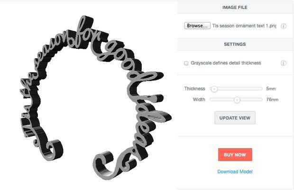Image resolution: width=294 pixels, height=190 pixels.
Task: Click the Tis season ornament text filename
Action: coord(244,26)
